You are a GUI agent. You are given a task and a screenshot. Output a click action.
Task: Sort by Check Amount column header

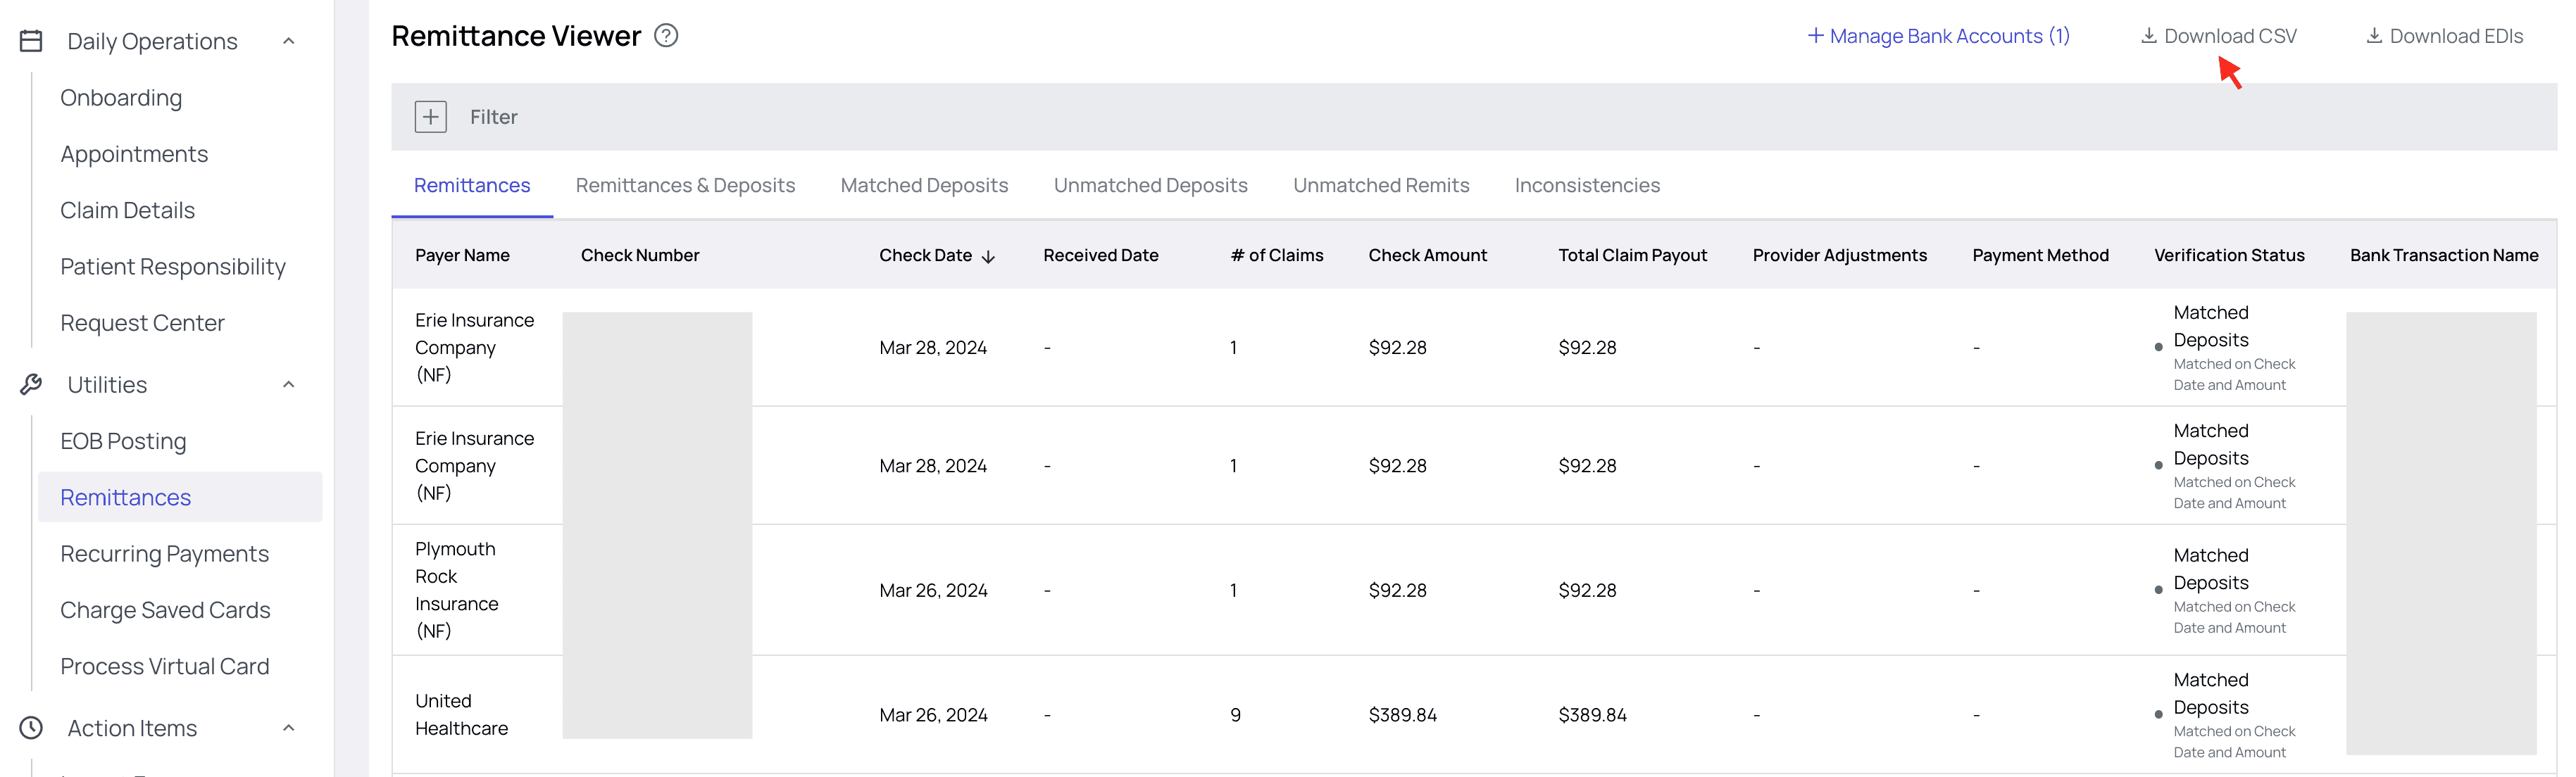(1427, 255)
